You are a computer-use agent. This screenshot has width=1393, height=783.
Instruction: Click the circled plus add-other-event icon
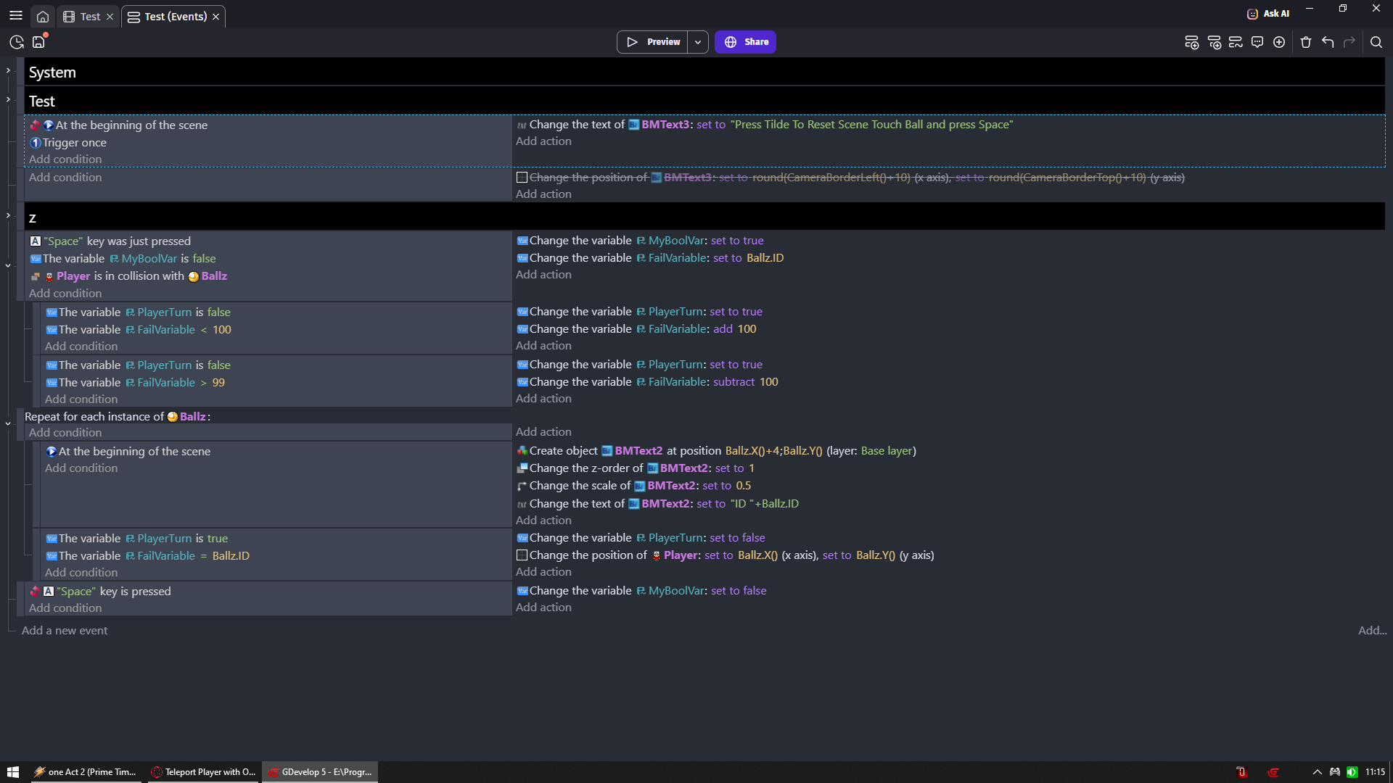[x=1279, y=42]
